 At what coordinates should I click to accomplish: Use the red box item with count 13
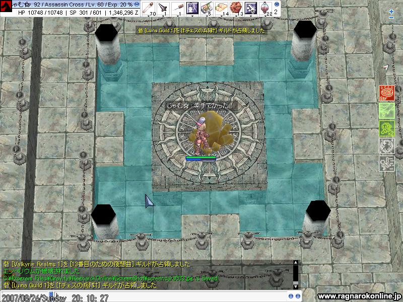coord(236,8)
